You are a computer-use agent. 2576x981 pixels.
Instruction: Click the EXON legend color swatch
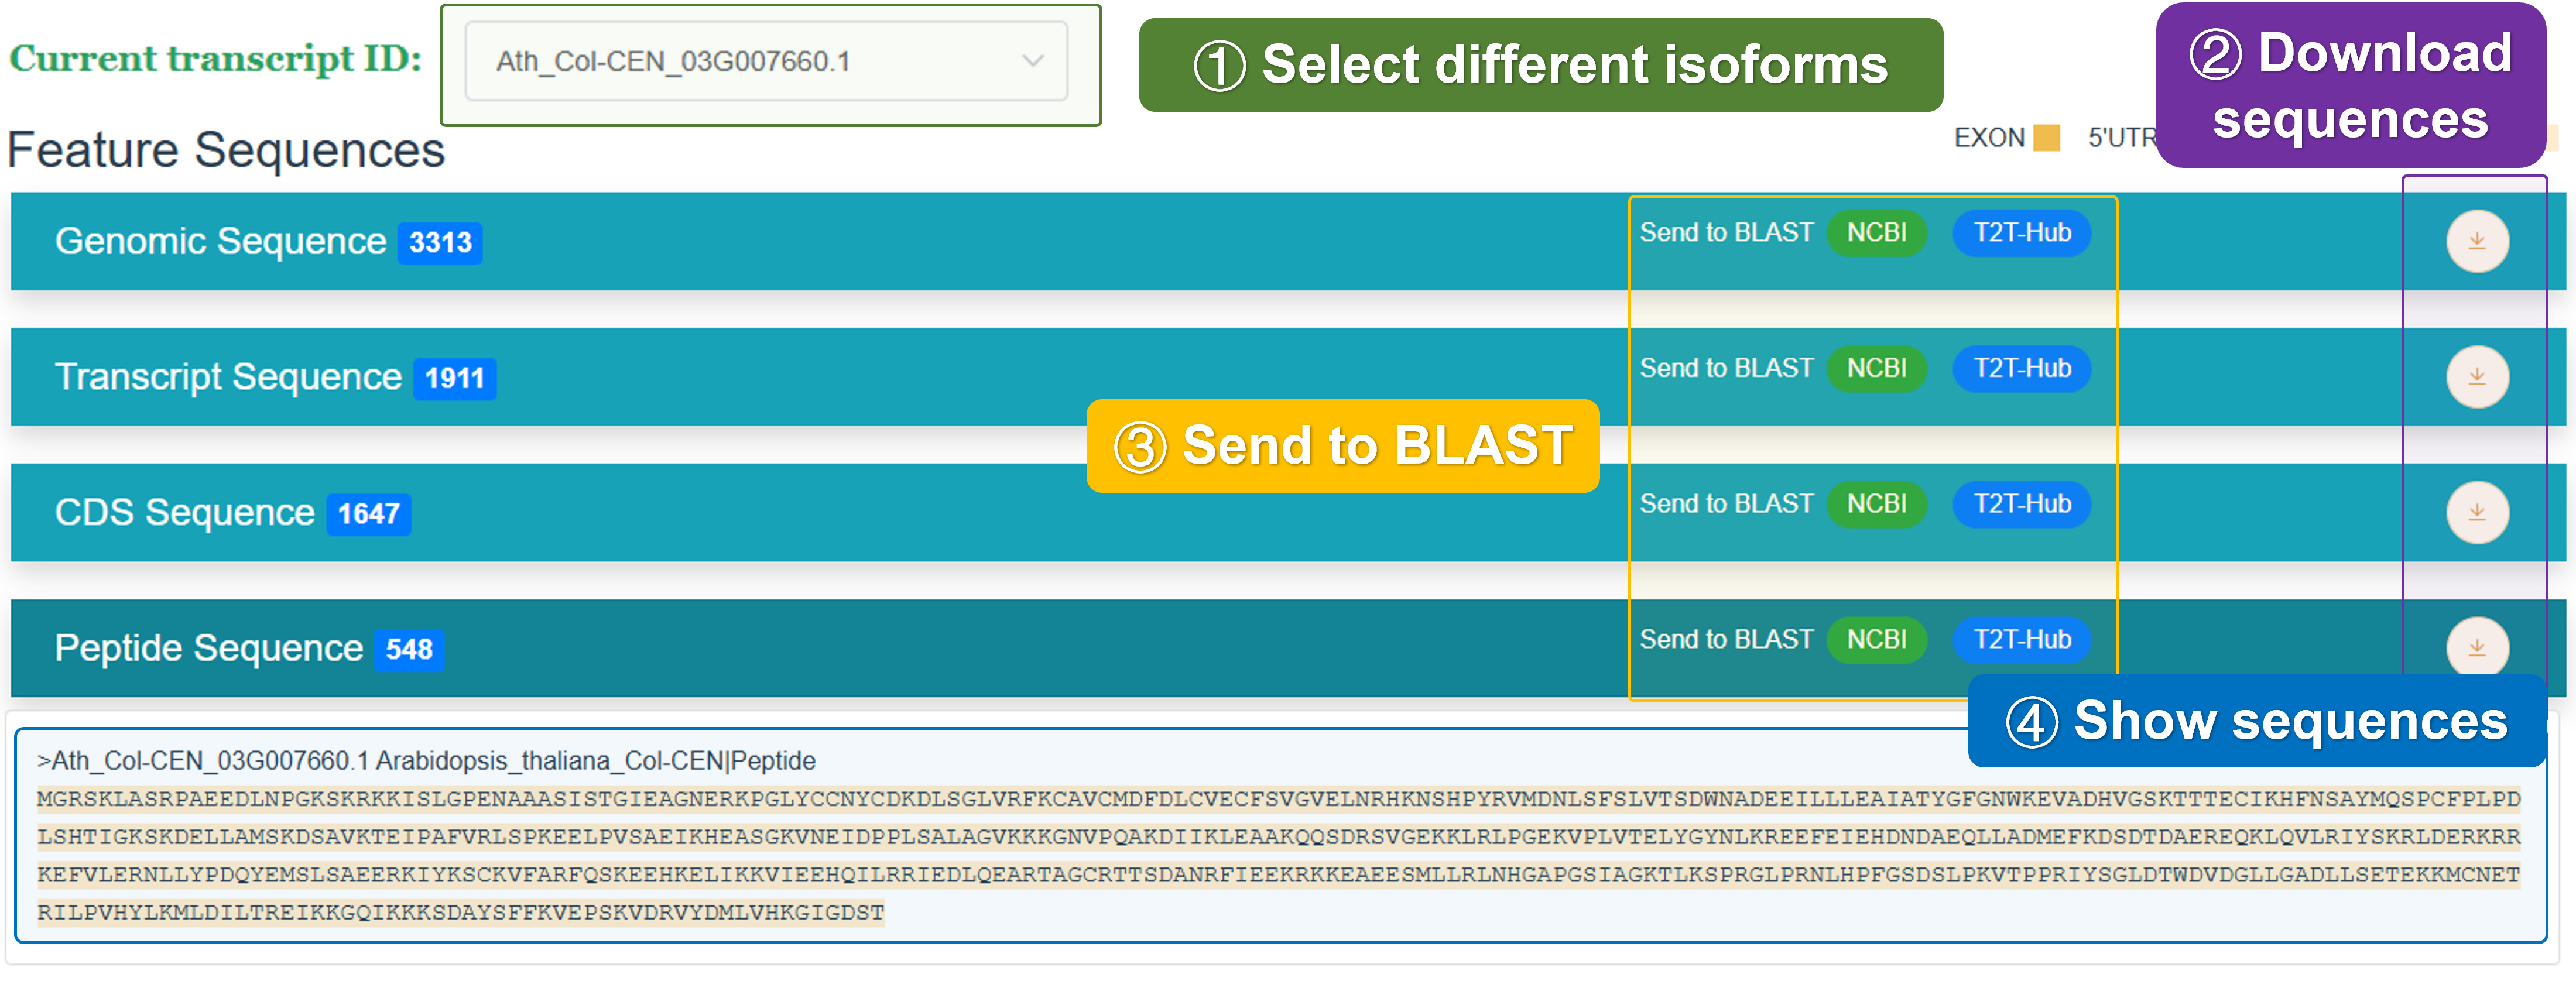point(2046,138)
